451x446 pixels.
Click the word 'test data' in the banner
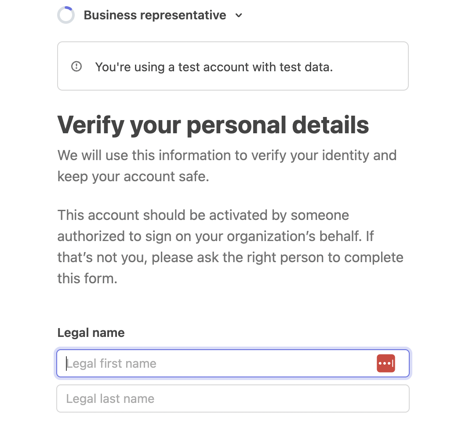tap(306, 67)
